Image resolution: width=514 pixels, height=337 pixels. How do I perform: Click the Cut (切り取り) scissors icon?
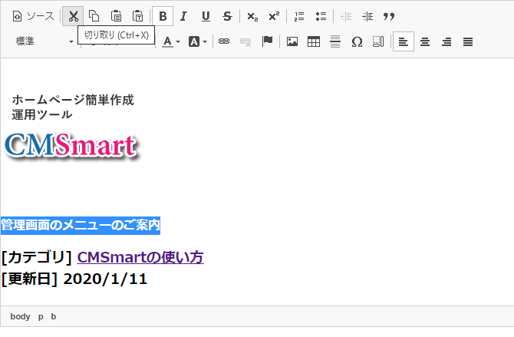tap(73, 16)
